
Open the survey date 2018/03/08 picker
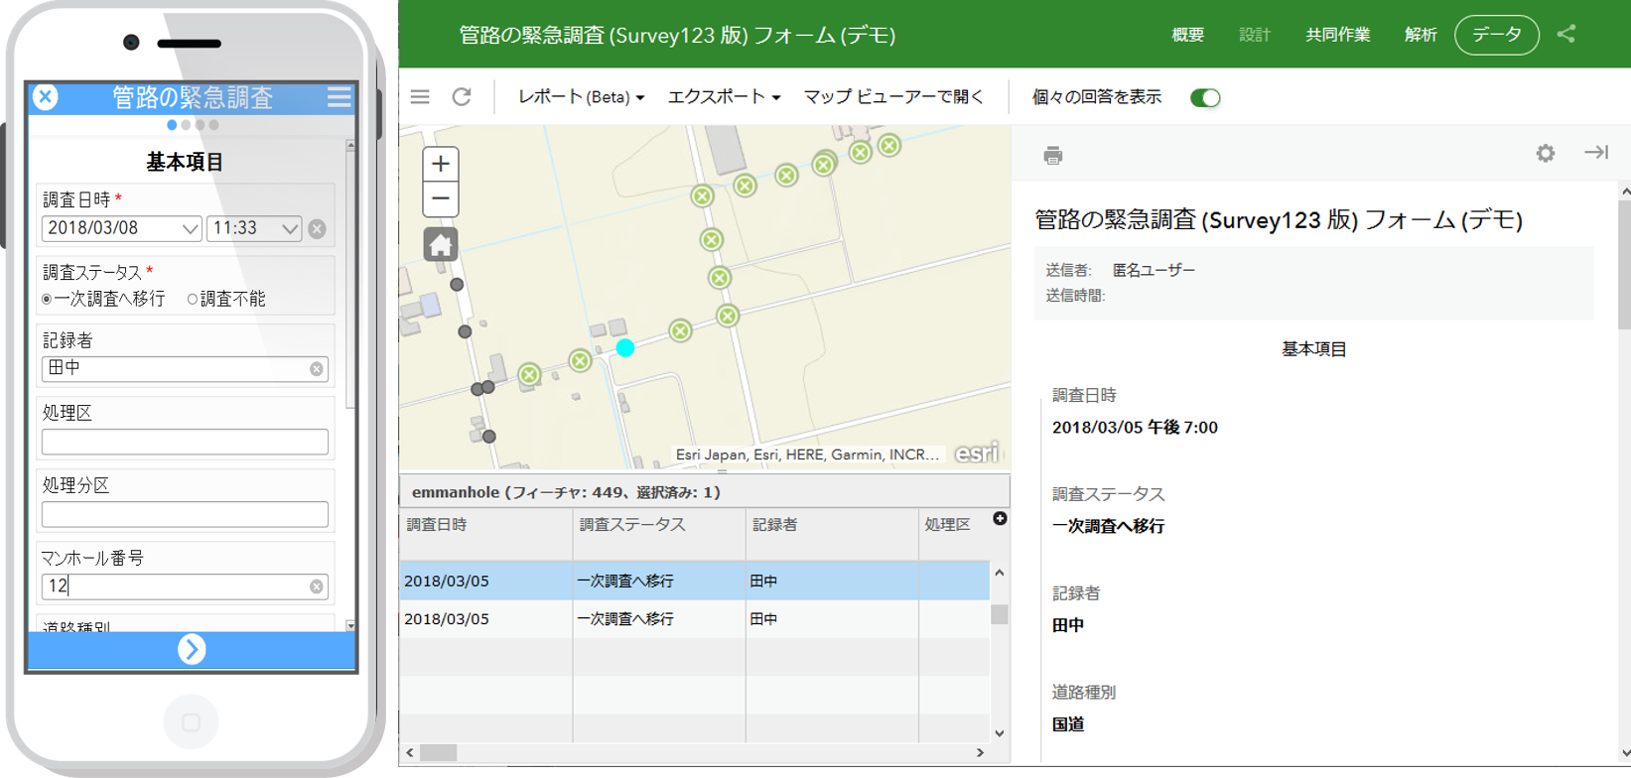tap(121, 228)
